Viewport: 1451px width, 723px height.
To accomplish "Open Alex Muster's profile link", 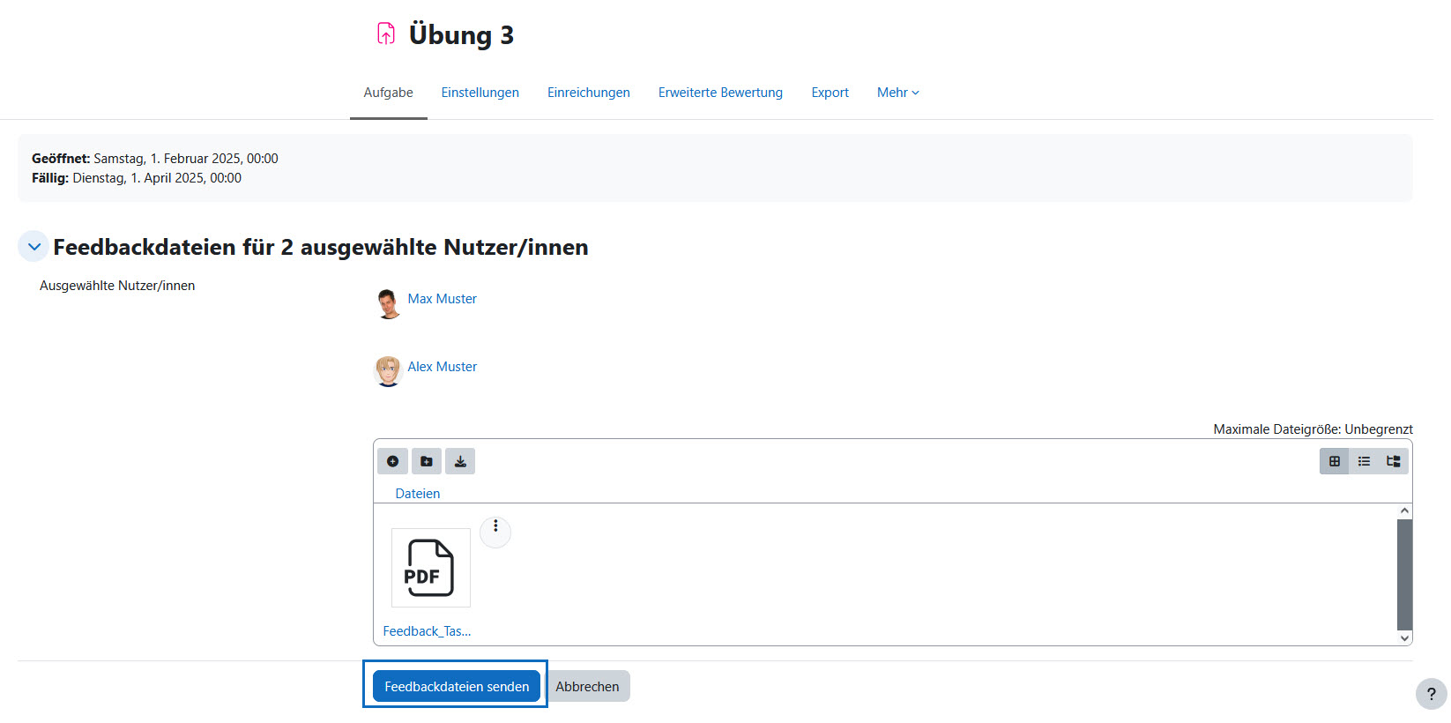I will coord(443,367).
